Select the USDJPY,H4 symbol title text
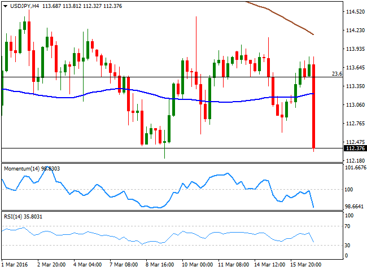The width and height of the screenshot is (367, 271). pyautogui.click(x=25, y=6)
